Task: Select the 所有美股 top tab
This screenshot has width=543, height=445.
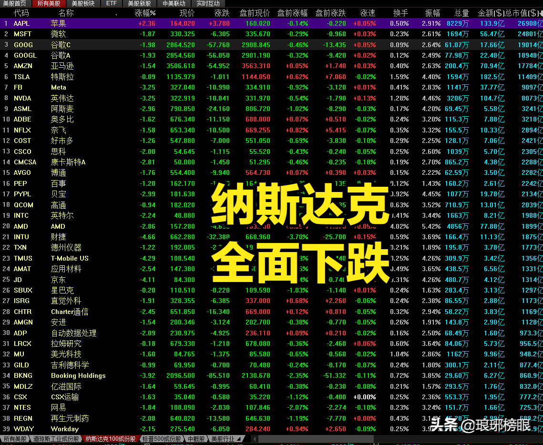Action: 49,3
